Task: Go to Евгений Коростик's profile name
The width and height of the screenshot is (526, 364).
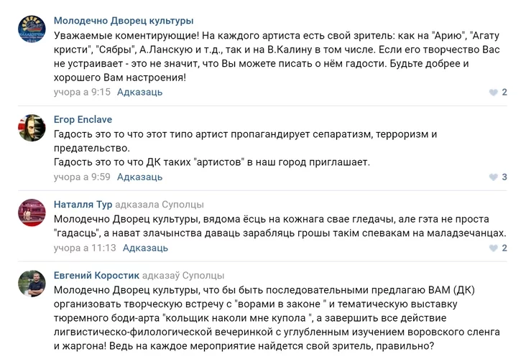Action: click(x=96, y=276)
